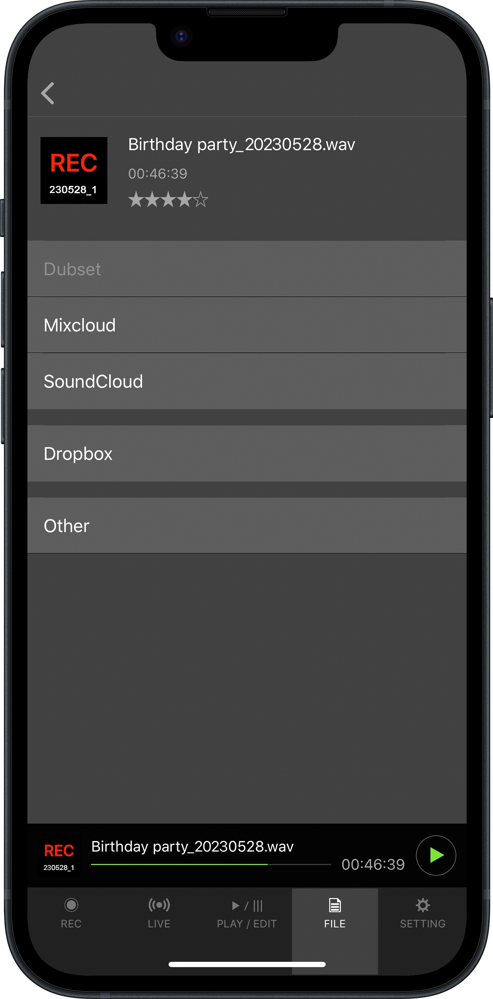Upload to Mixcloud

(x=247, y=325)
